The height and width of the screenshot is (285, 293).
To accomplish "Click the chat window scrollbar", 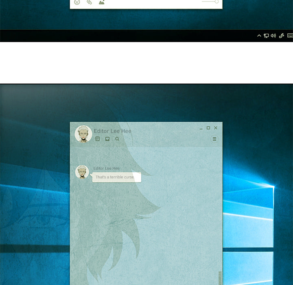I will point(220,278).
